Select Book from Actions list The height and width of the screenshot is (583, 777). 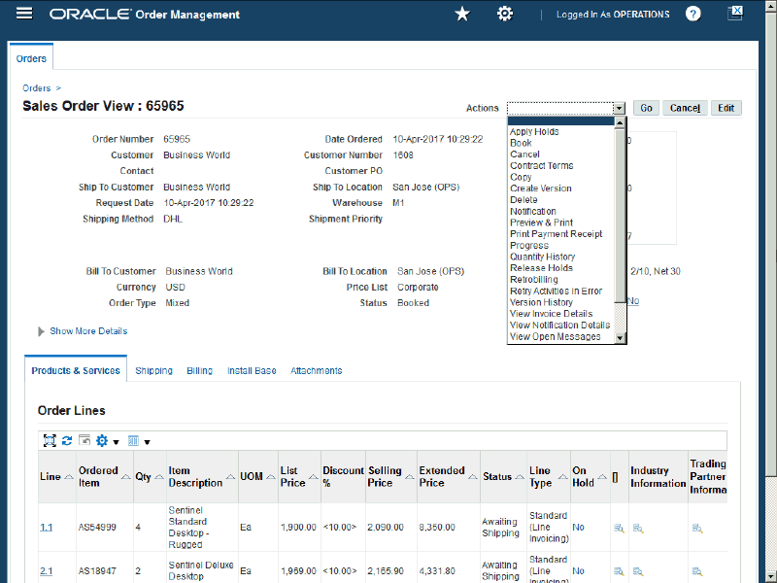tap(521, 143)
